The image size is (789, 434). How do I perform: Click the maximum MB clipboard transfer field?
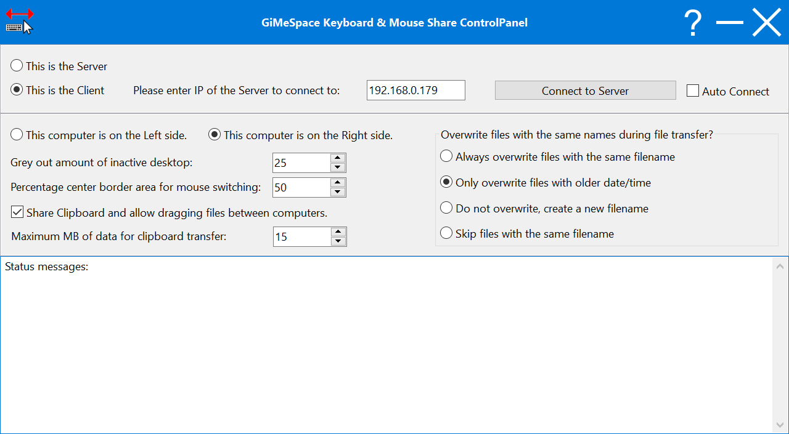[302, 237]
